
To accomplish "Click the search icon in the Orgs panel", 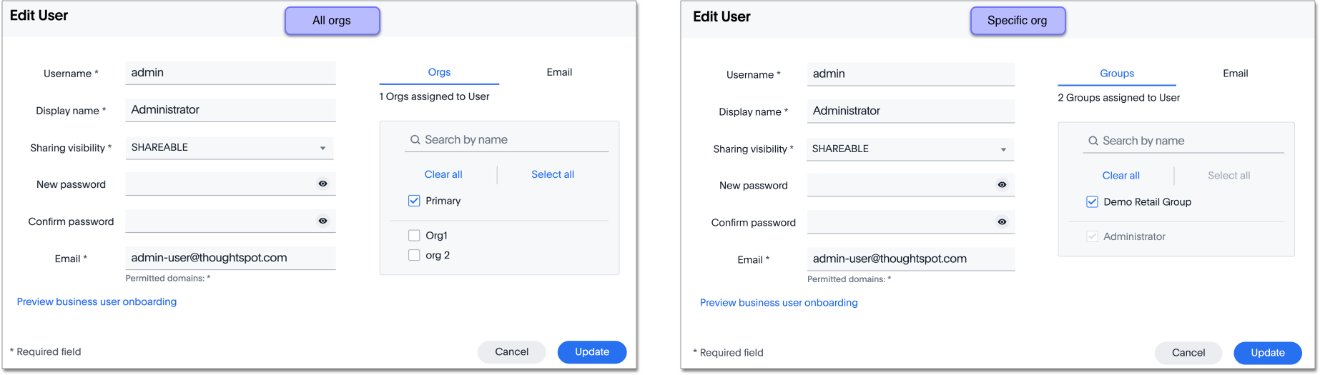I will (x=415, y=140).
